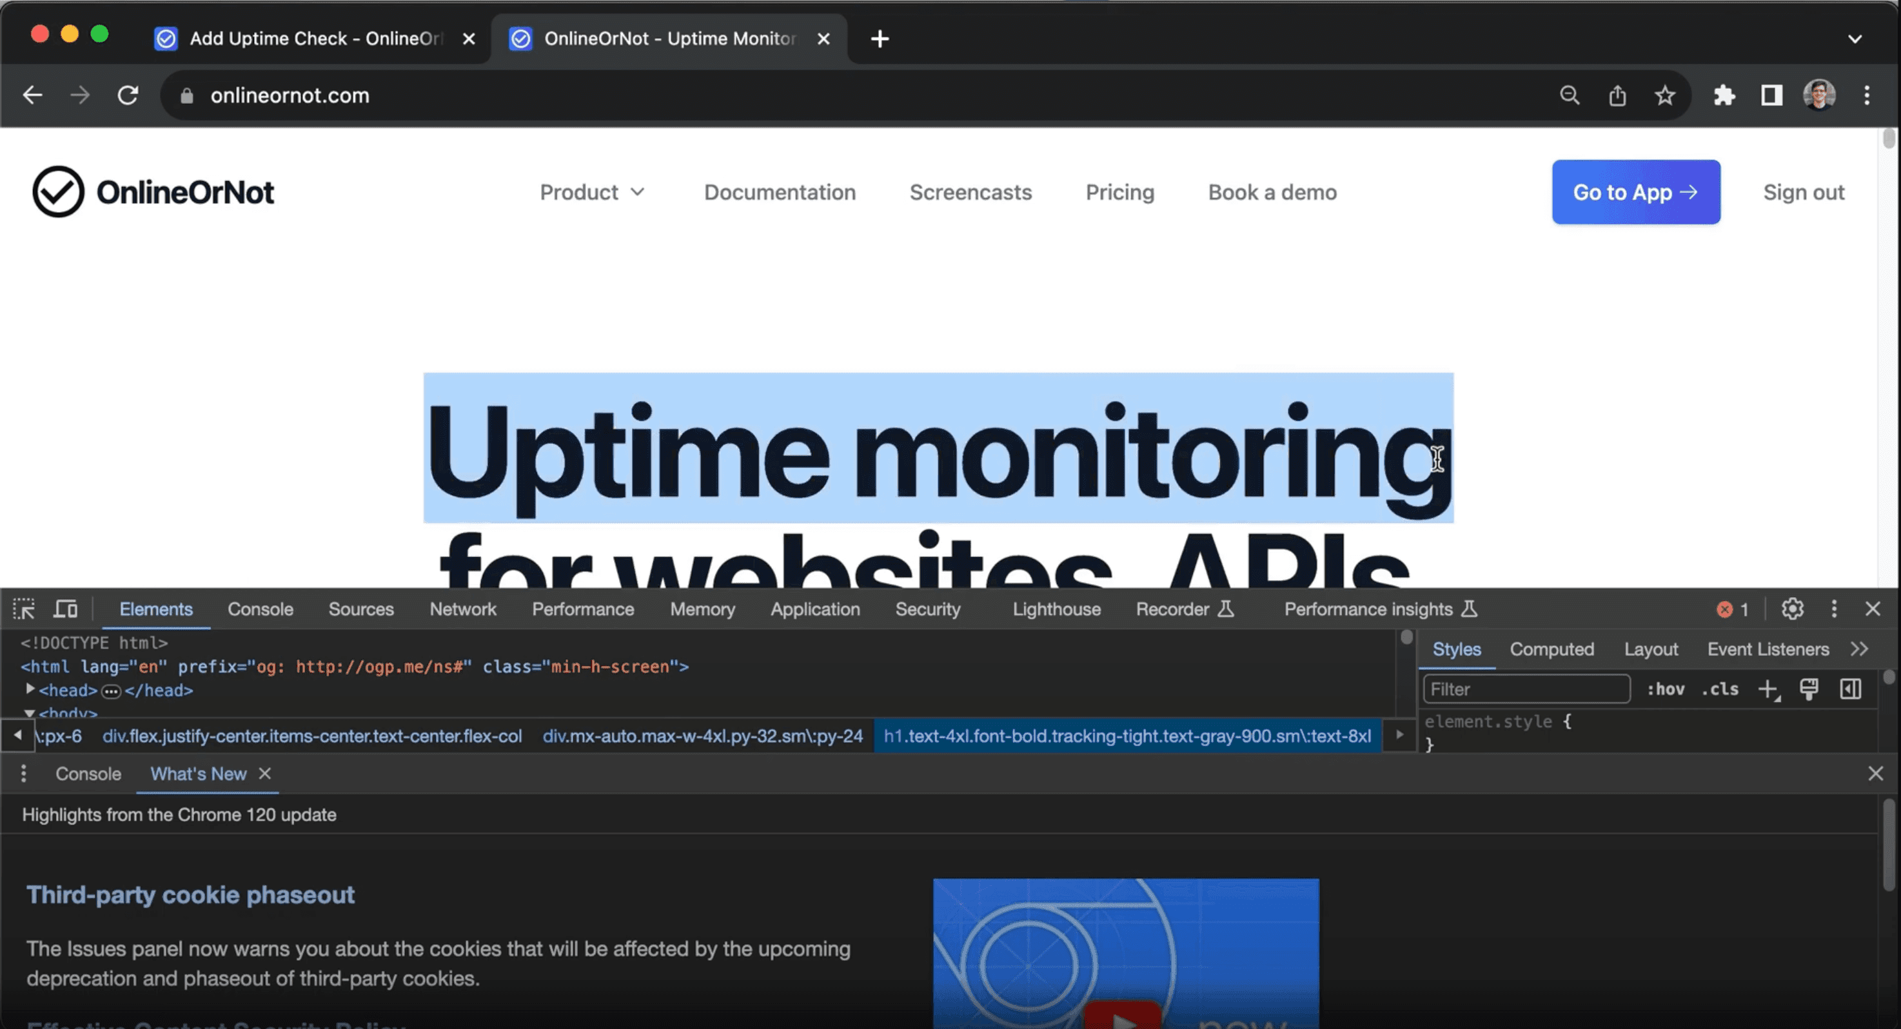The height and width of the screenshot is (1029, 1901).
Task: Reload the page with the refresh icon
Action: click(128, 95)
